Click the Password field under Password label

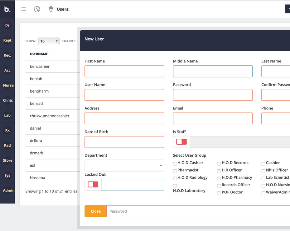click(x=213, y=95)
